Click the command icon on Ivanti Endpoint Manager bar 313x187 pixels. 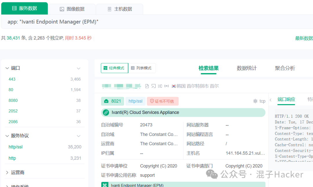[x=105, y=185]
